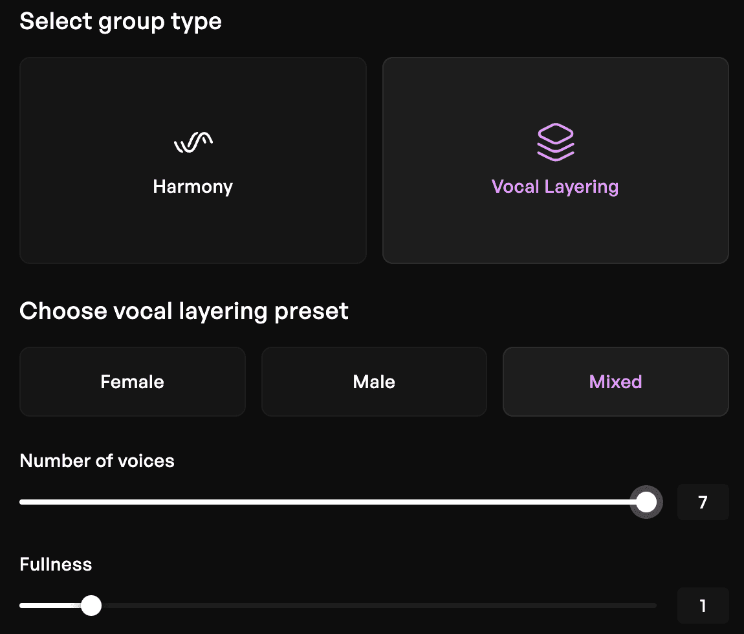Click the Fullness label
This screenshot has height=634, width=744.
pos(55,564)
